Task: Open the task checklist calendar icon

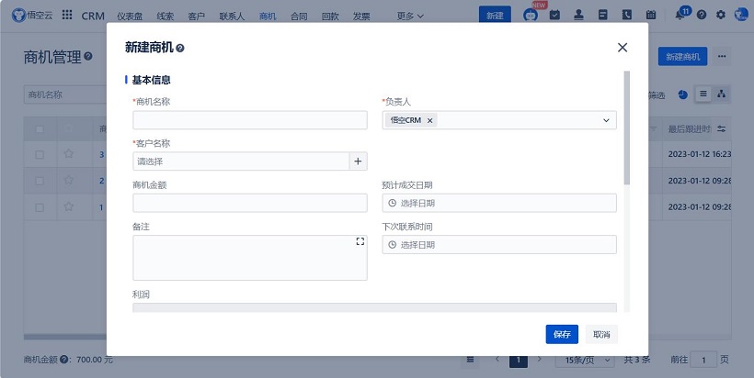Action: pyautogui.click(x=554, y=15)
